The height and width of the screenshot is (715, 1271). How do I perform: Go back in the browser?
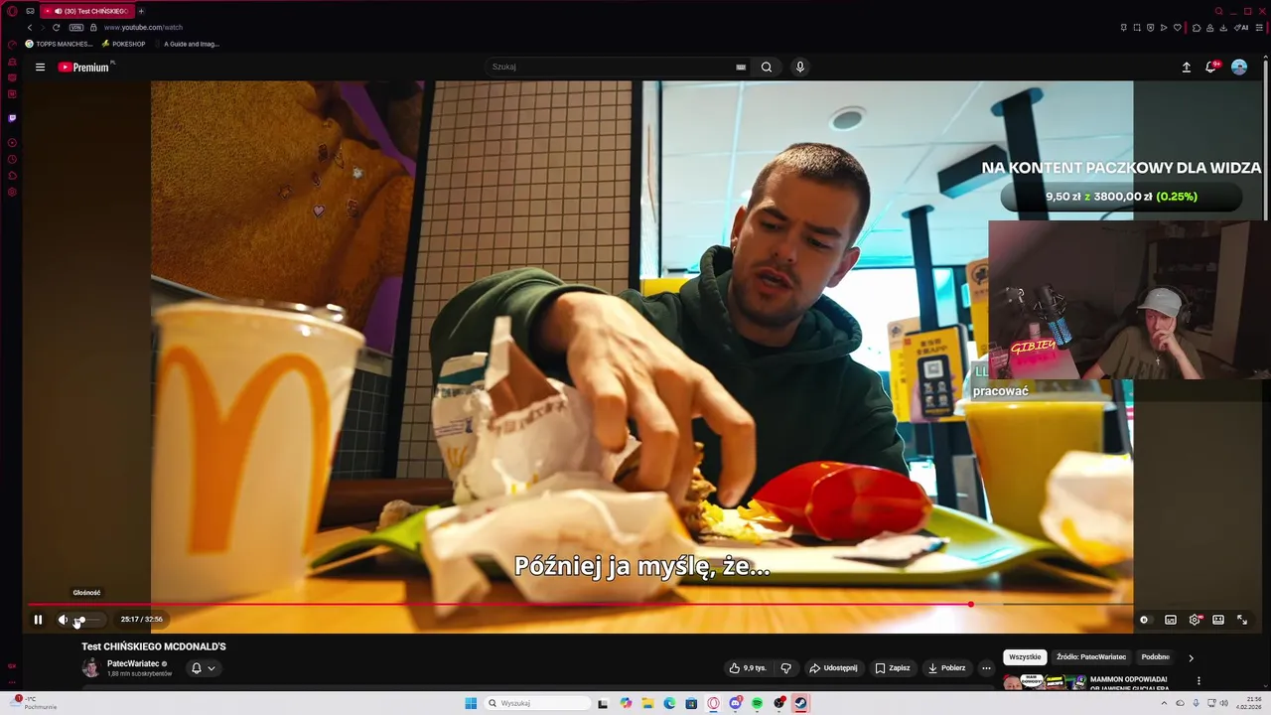pyautogui.click(x=30, y=28)
